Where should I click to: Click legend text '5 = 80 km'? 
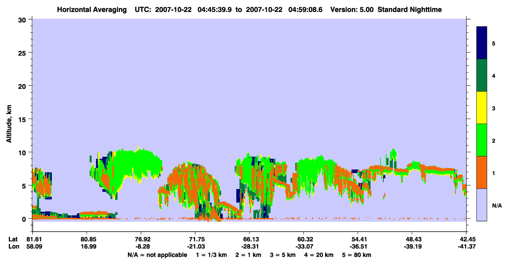tap(357, 255)
